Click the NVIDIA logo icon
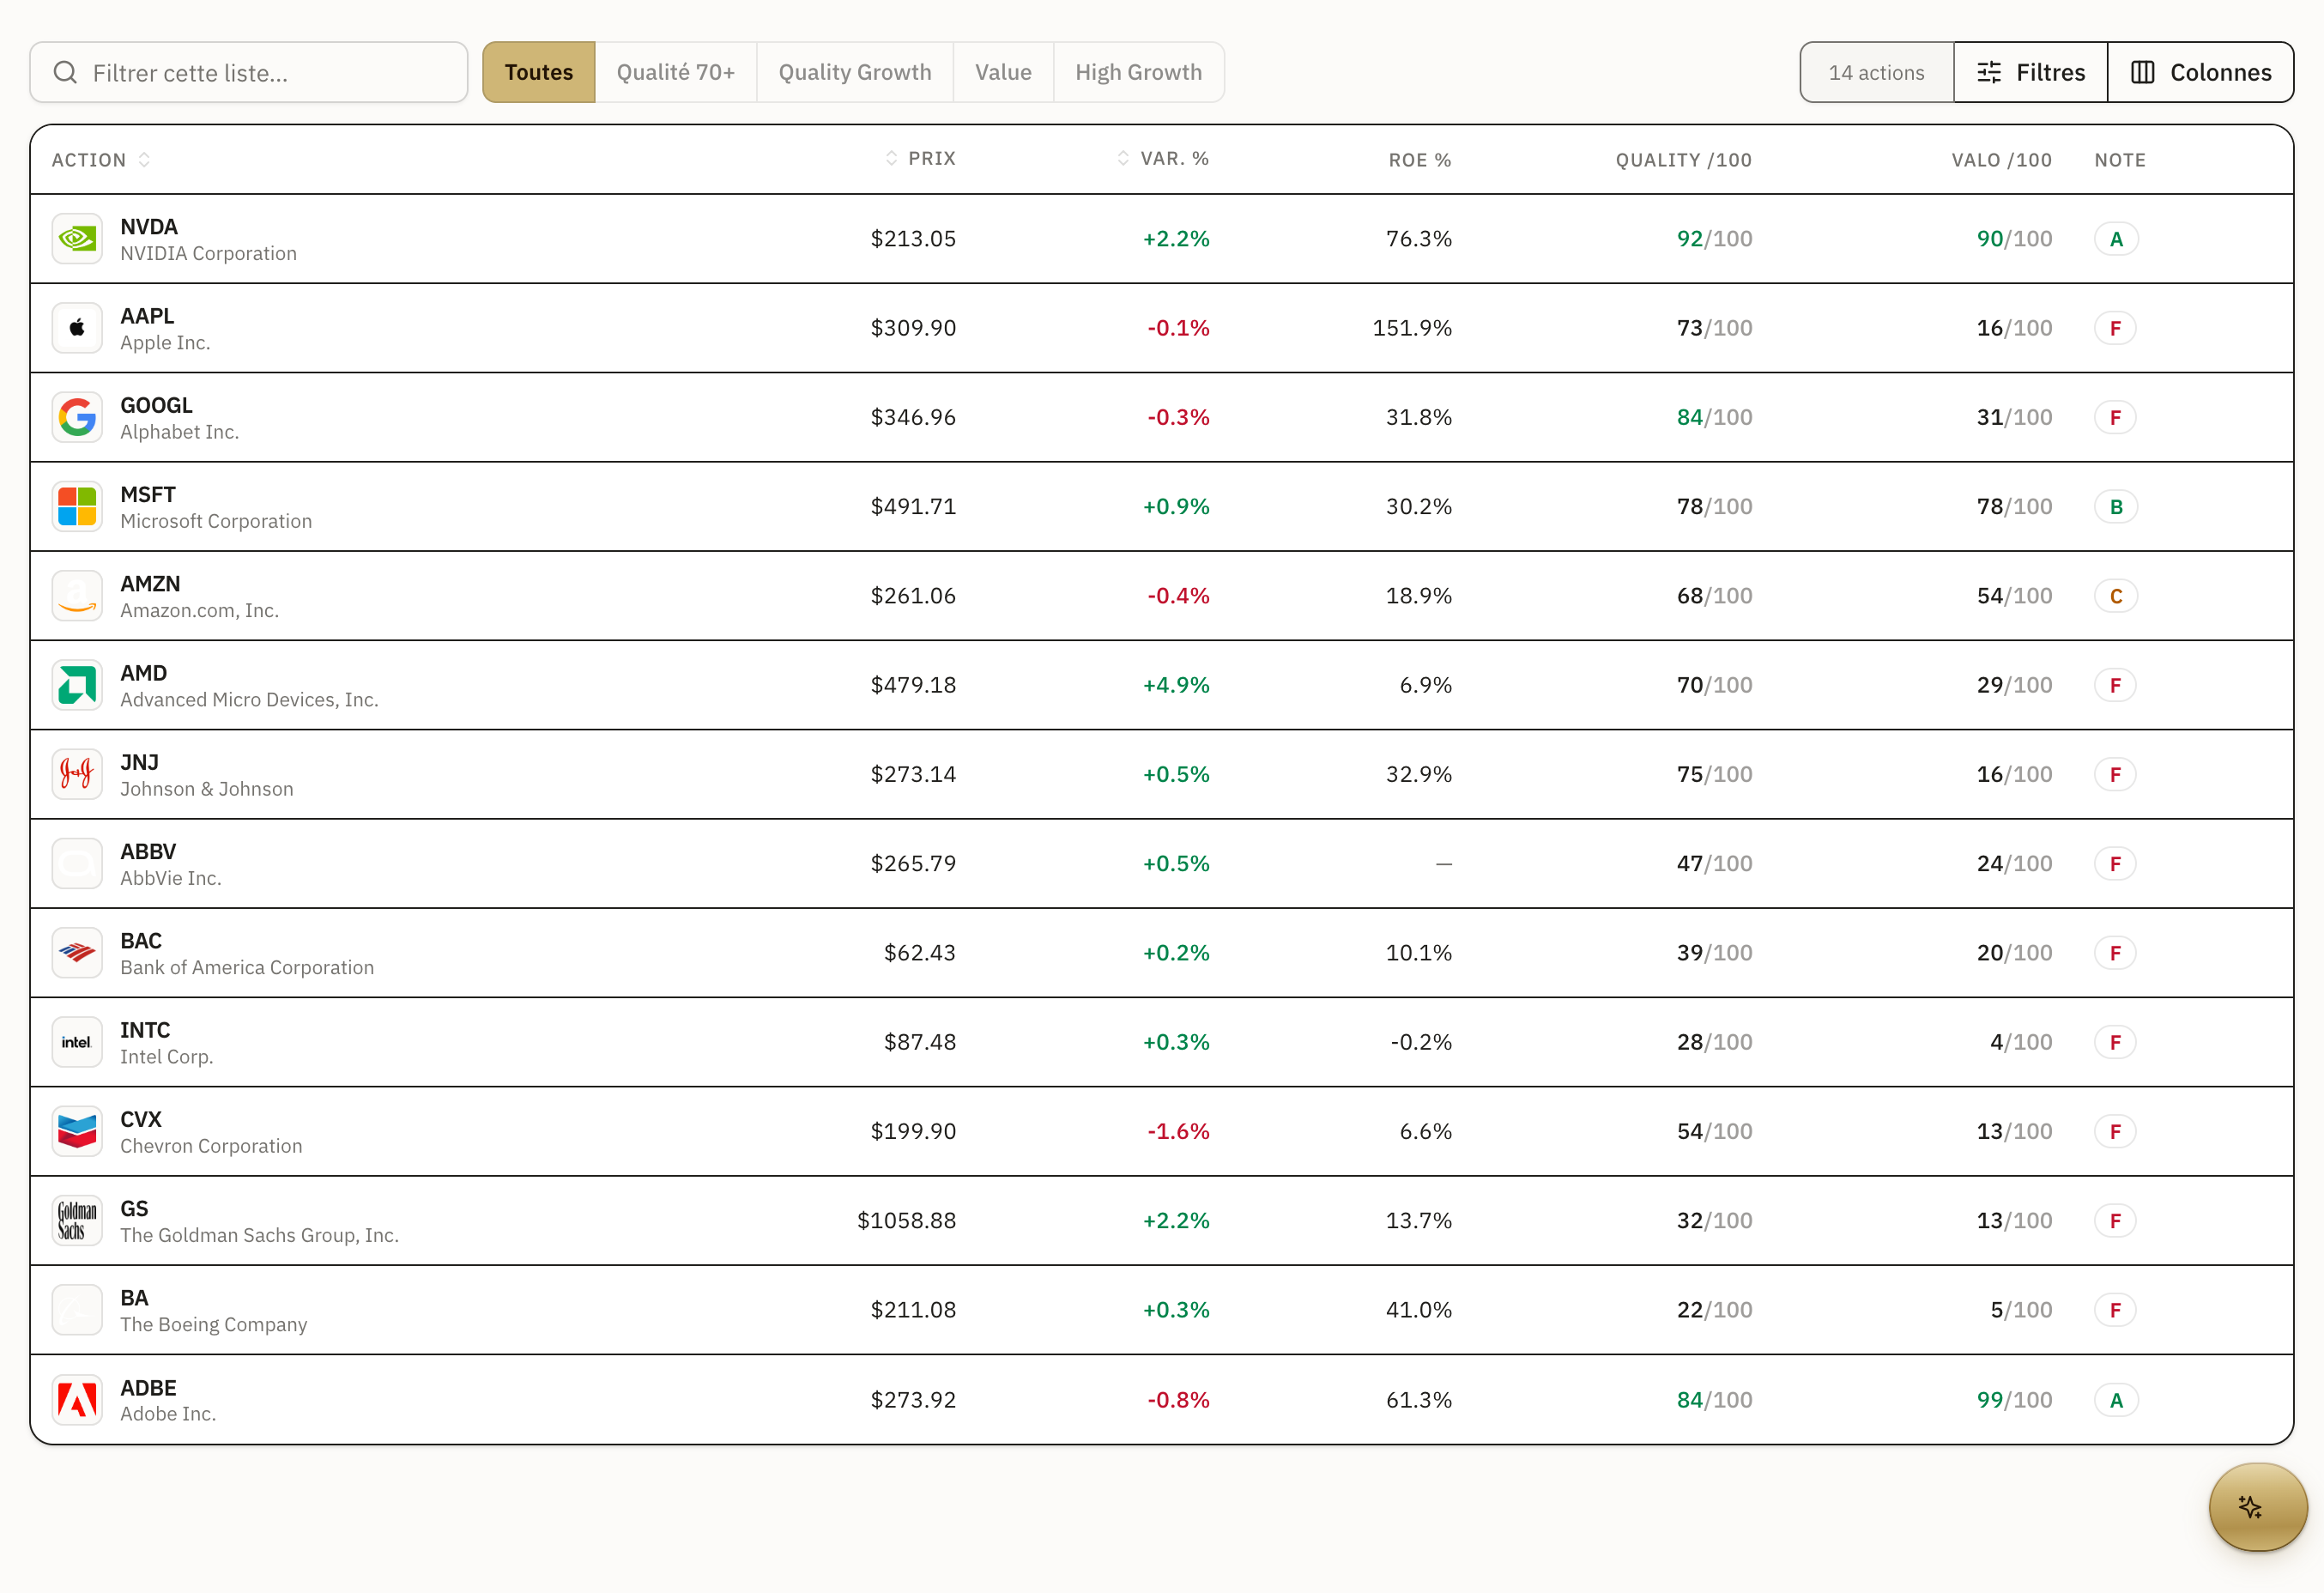Viewport: 2324px width, 1593px height. pos(77,239)
